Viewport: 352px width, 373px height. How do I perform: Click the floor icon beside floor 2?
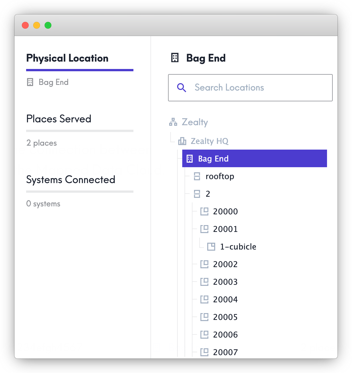click(x=197, y=194)
